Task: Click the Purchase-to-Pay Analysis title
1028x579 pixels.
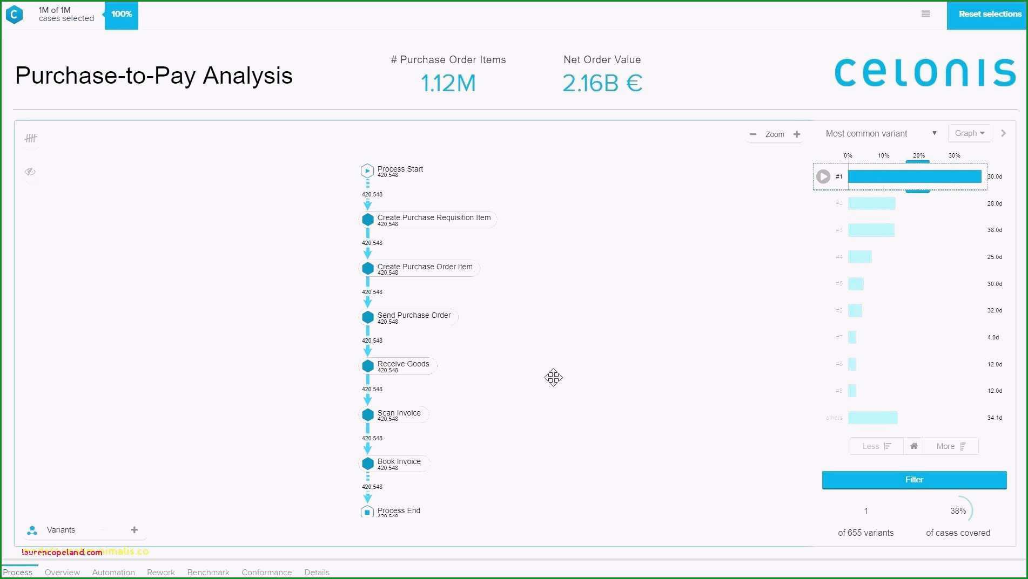Action: pos(154,76)
